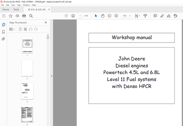The height and width of the screenshot is (126, 183).
Task: Open the Page Thumbnails sidebar icon
Action: [x=4, y=24]
